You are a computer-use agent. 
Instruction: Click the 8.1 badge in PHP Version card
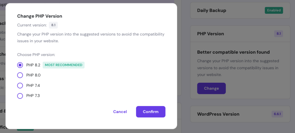point(279,34)
